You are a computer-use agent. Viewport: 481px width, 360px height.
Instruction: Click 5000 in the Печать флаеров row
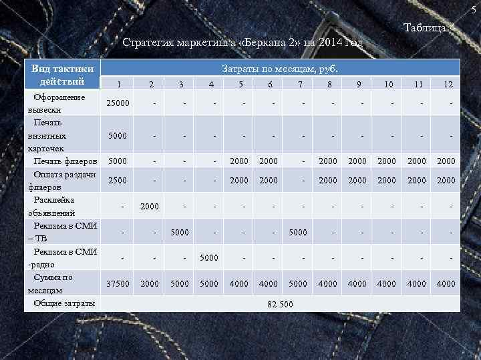point(118,161)
